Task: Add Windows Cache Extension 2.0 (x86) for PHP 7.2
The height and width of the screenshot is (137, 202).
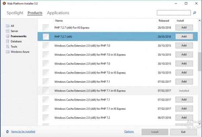Action: point(184,118)
